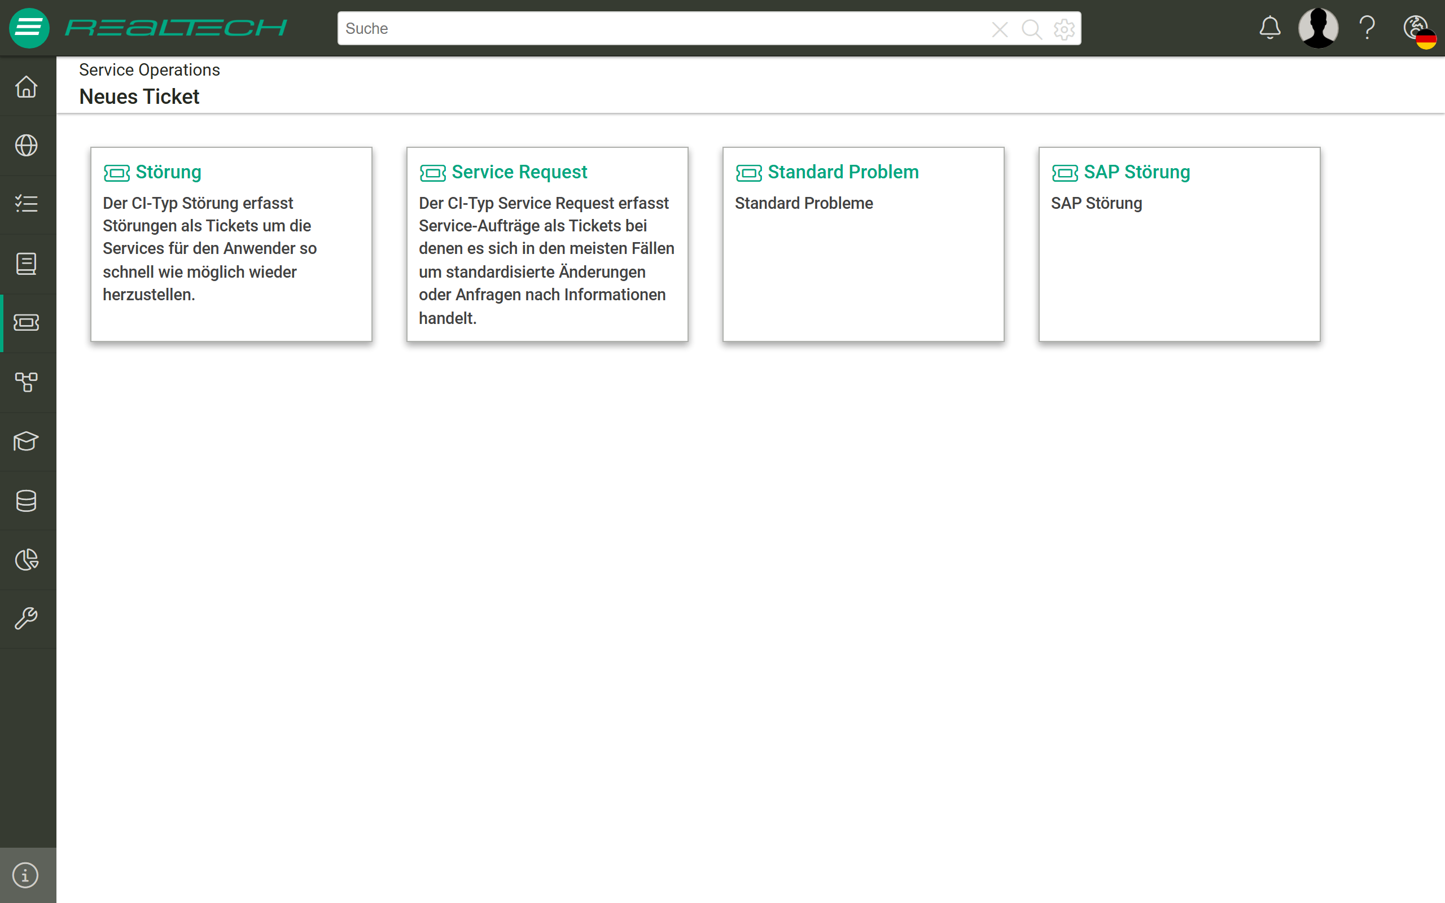Click the Service Operations breadcrumb
1445x903 pixels.
click(x=149, y=70)
